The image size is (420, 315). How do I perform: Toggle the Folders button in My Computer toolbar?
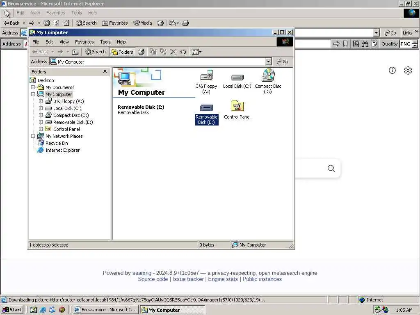click(x=122, y=52)
